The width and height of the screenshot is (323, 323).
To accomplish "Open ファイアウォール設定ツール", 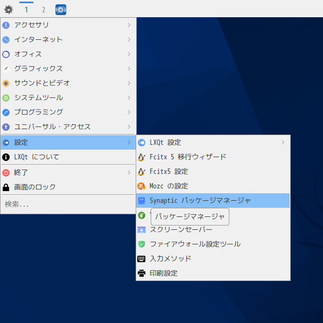I will [213, 244].
